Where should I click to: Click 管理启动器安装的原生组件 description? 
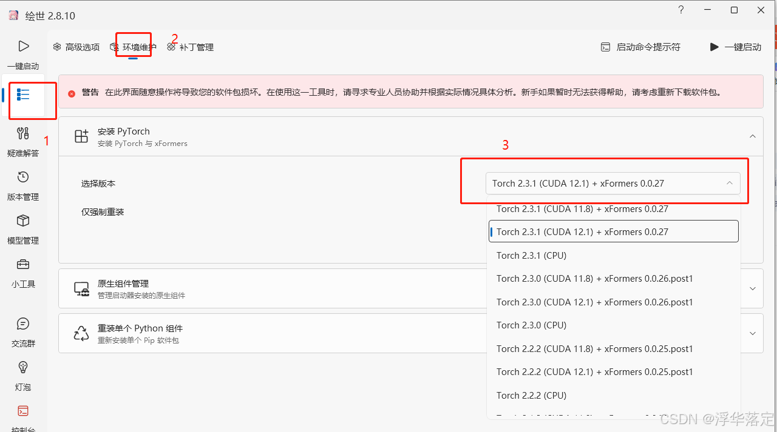point(141,296)
